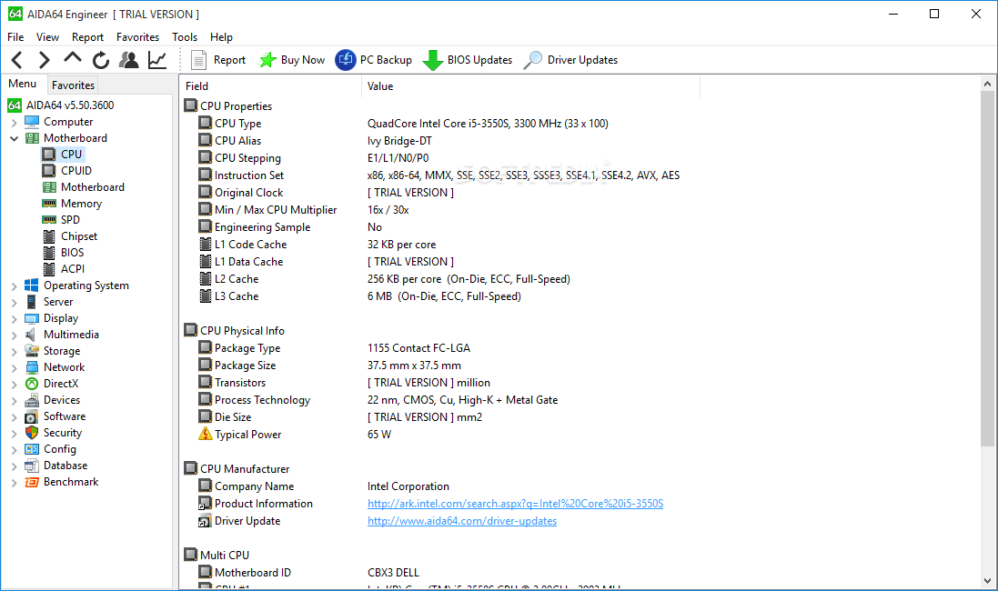
Task: Click the Operating System Windows icon
Action: pyautogui.click(x=32, y=285)
